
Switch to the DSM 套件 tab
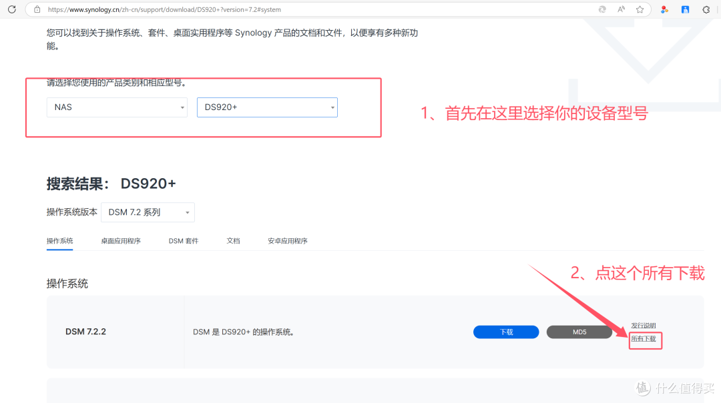pyautogui.click(x=183, y=241)
